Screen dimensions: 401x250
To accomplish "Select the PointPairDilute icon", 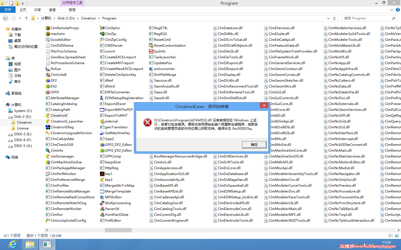I will (102, 215).
